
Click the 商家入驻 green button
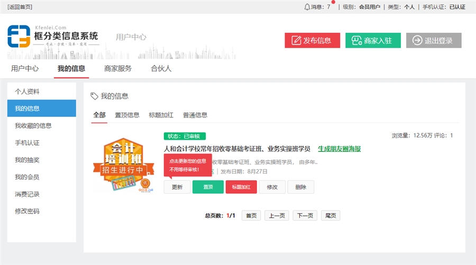[373, 41]
